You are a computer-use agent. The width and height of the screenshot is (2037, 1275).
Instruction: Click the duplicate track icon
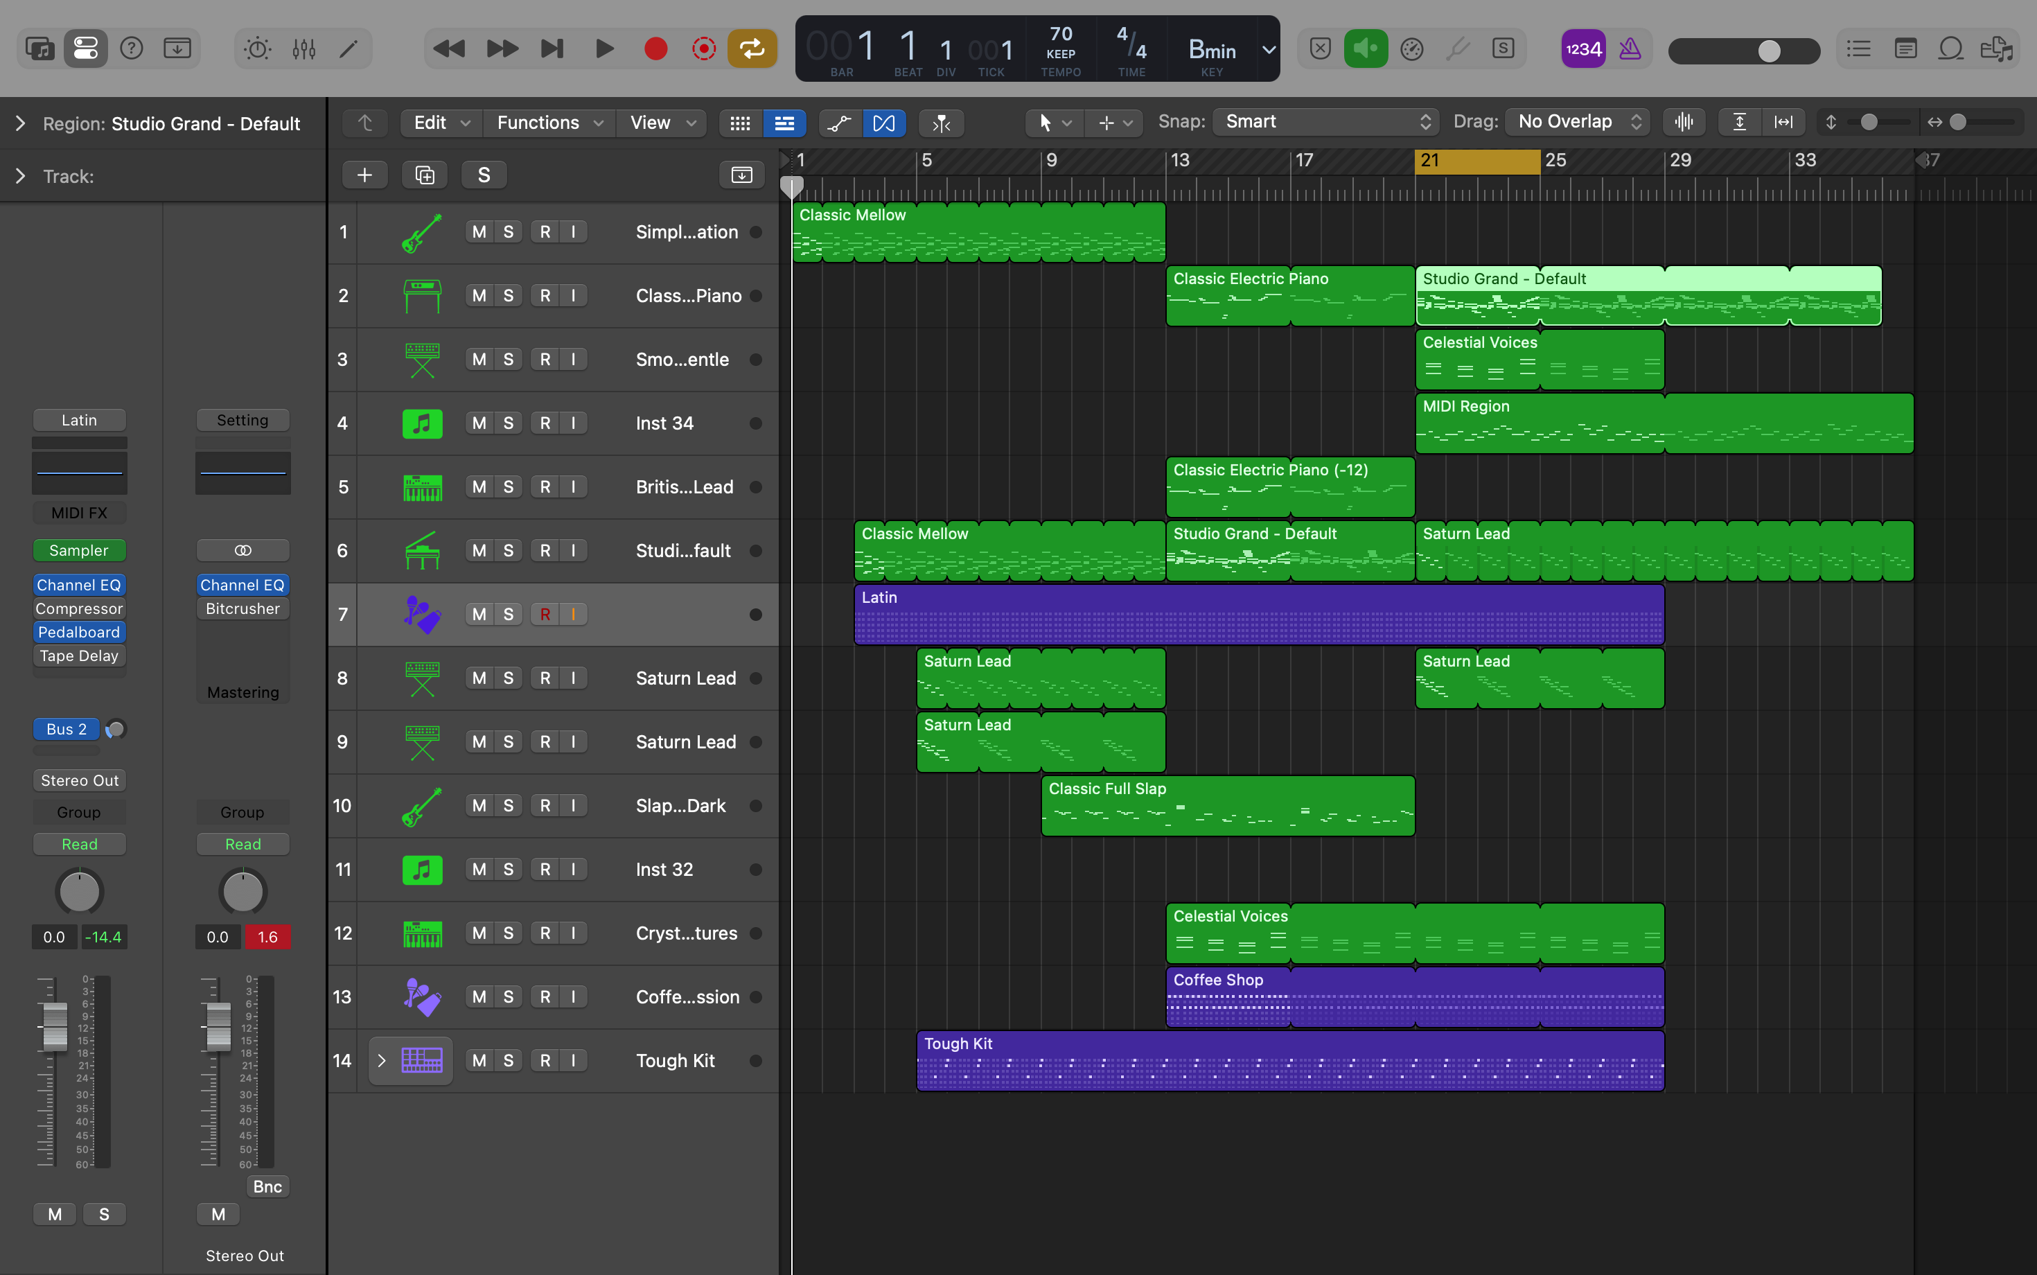click(x=425, y=175)
